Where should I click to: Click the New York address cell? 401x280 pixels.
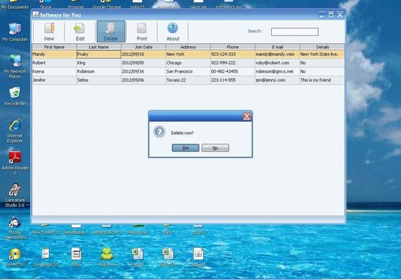point(188,54)
